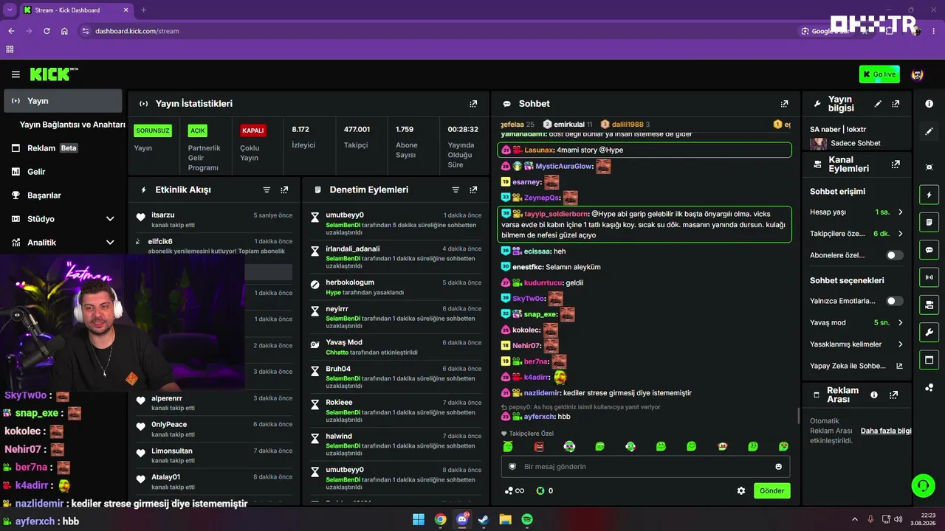Click the red angry emote in quick emotes
This screenshot has height=531, width=945.
click(x=539, y=446)
